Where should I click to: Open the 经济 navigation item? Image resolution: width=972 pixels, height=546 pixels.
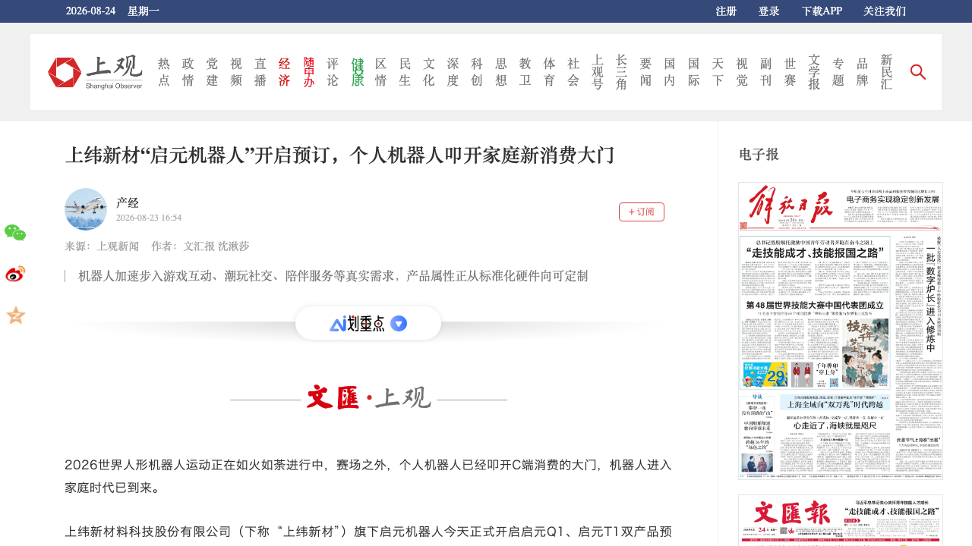click(x=285, y=72)
